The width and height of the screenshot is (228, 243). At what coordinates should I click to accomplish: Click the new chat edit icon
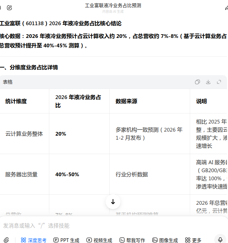coord(9,8)
